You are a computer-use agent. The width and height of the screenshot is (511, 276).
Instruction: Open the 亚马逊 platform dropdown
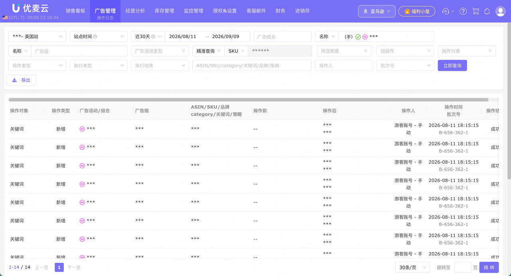pos(377,11)
